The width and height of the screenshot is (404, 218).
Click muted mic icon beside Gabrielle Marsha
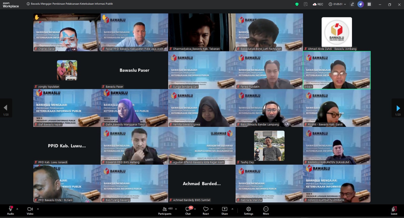pyautogui.click(x=238, y=200)
